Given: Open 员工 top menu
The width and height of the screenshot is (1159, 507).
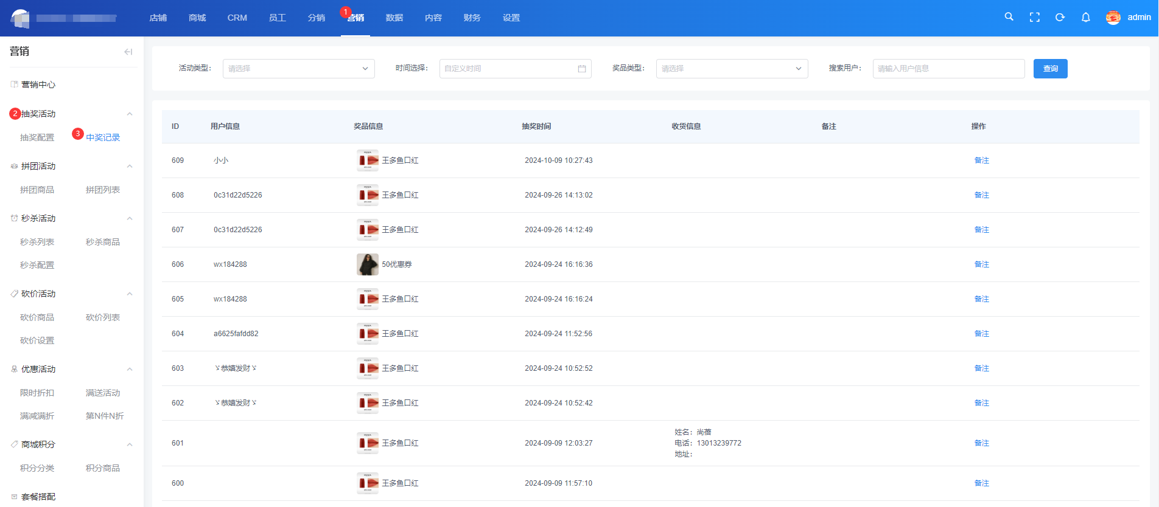Looking at the screenshot, I should 278,18.
